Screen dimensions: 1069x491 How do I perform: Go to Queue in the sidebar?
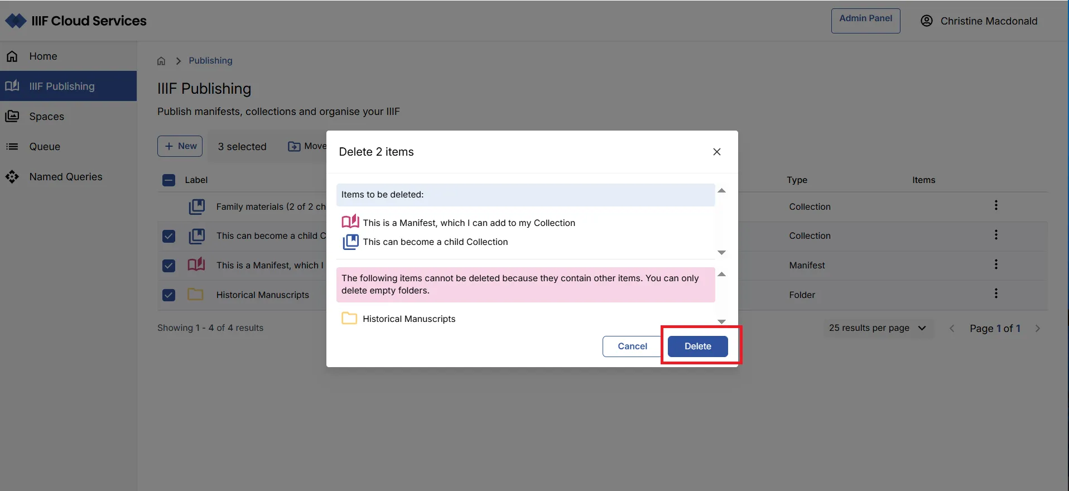[x=68, y=146]
